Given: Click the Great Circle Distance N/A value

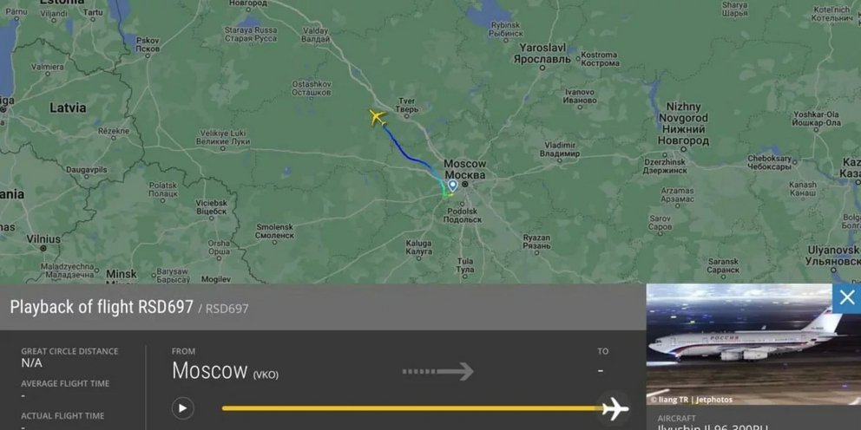Looking at the screenshot, I should click(31, 363).
